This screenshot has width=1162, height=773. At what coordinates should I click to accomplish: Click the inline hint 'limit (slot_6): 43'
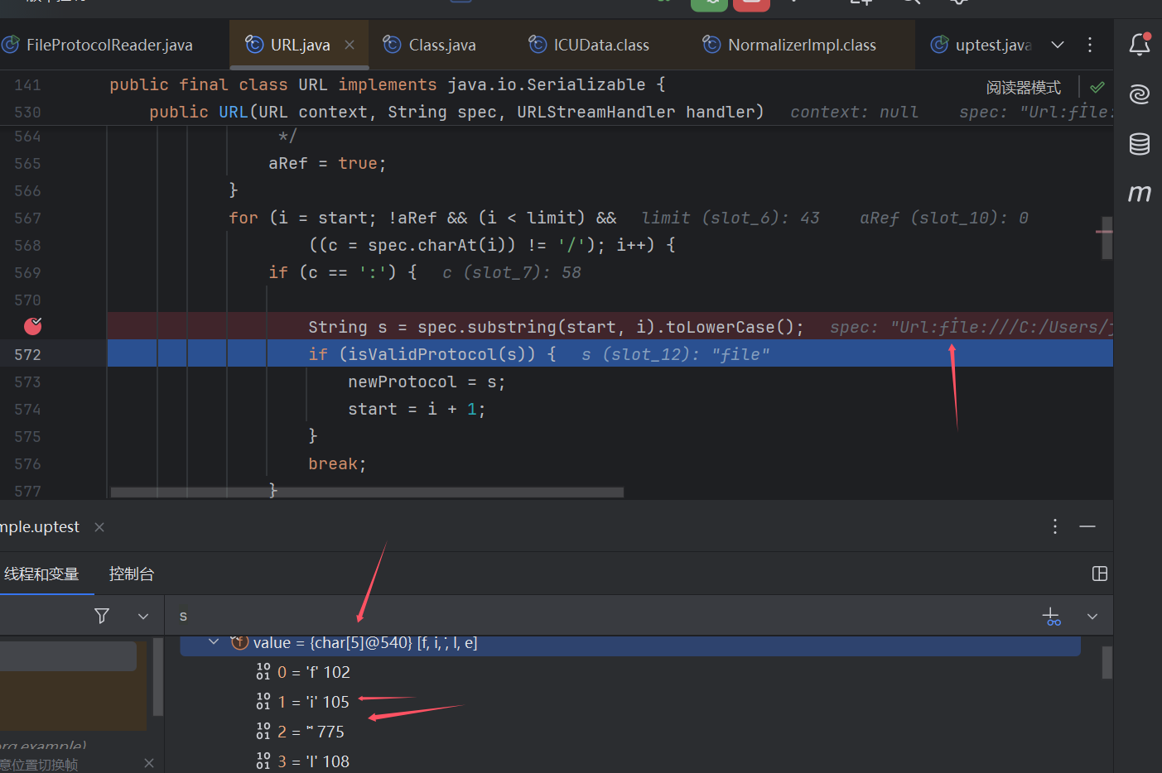(x=730, y=218)
